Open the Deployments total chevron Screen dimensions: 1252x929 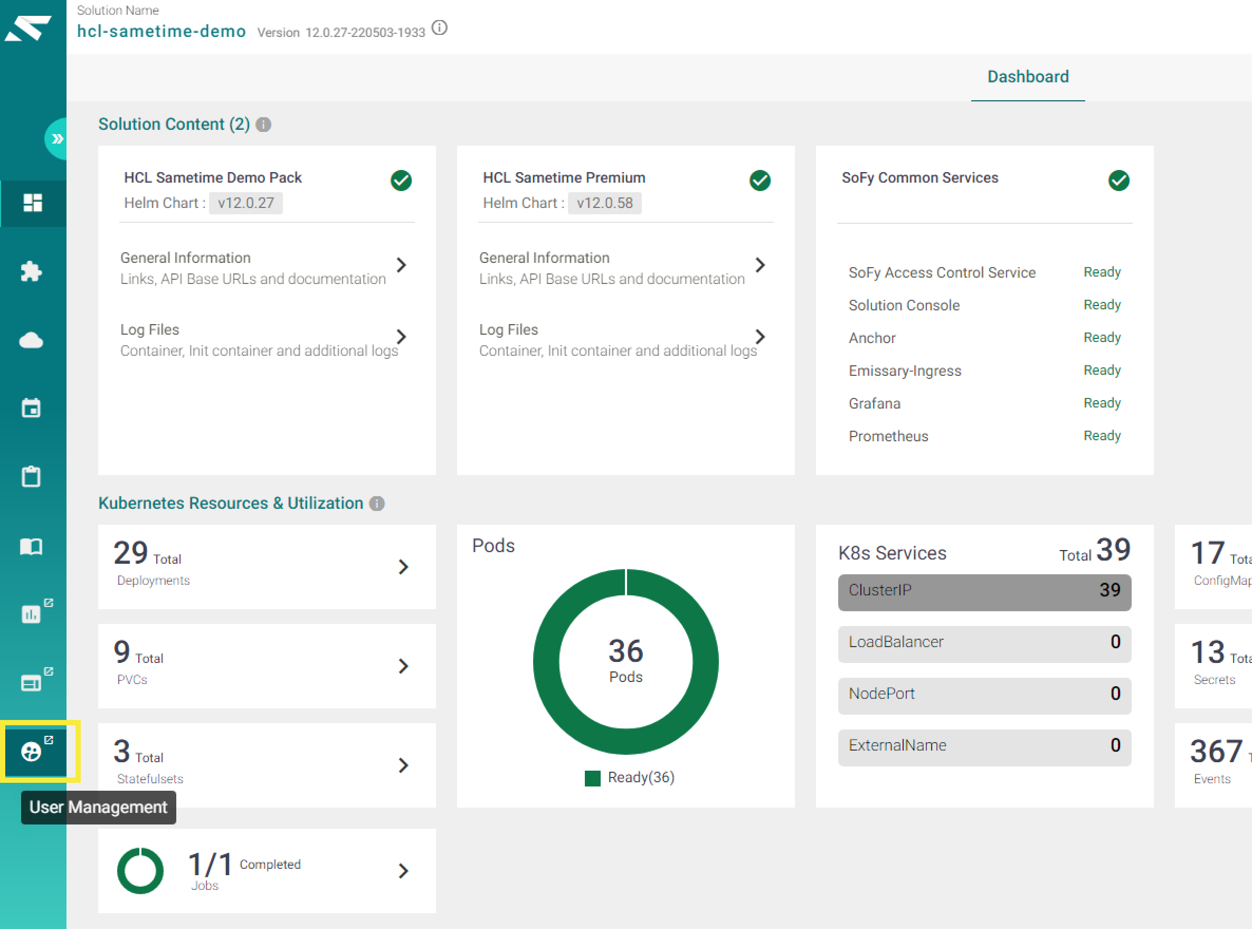pos(403,567)
